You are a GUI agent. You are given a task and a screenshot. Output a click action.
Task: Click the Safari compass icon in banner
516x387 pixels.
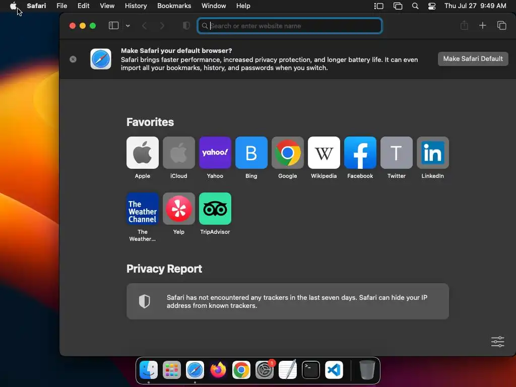click(x=101, y=59)
